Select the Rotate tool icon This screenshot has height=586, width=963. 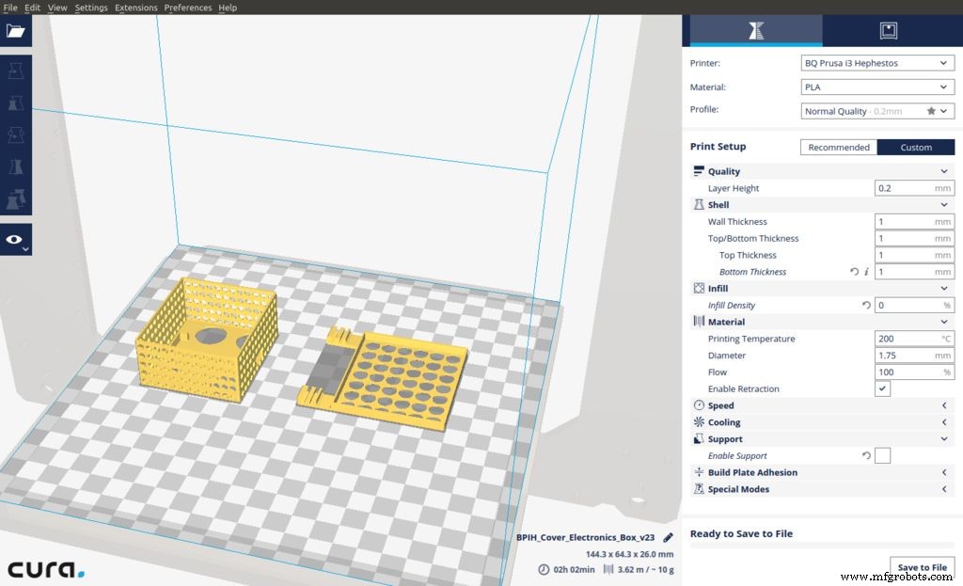pyautogui.click(x=16, y=135)
